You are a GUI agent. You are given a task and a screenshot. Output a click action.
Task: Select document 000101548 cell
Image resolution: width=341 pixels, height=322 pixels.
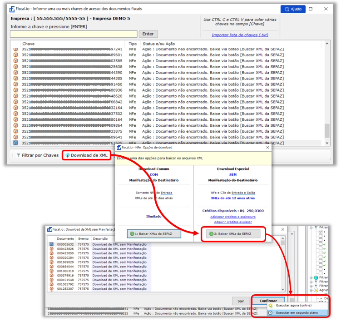[x=65, y=280]
